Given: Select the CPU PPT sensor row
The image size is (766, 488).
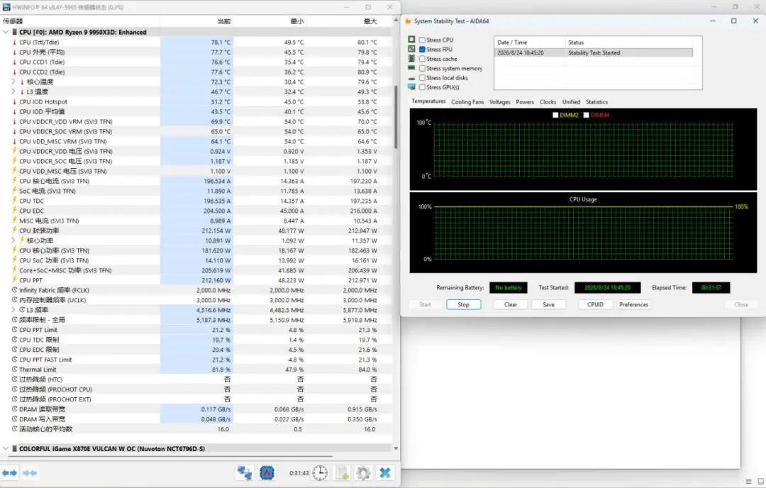Looking at the screenshot, I should [x=196, y=280].
